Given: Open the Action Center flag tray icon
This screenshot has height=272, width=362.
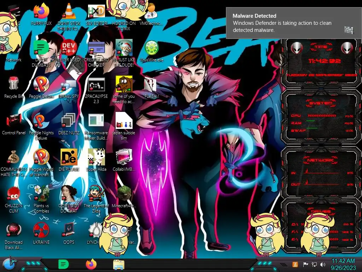Looking at the screenshot, I should [x=305, y=265].
